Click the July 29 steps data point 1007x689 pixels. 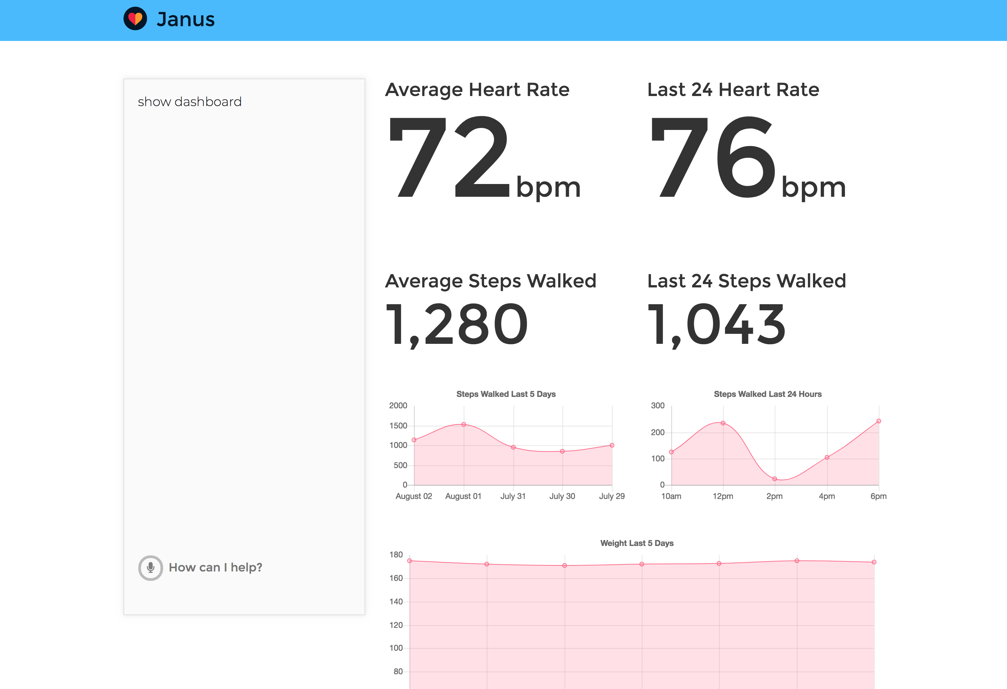pyautogui.click(x=612, y=446)
